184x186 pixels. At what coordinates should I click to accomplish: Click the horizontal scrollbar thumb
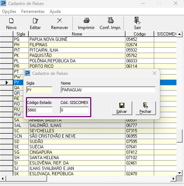coord(27,179)
